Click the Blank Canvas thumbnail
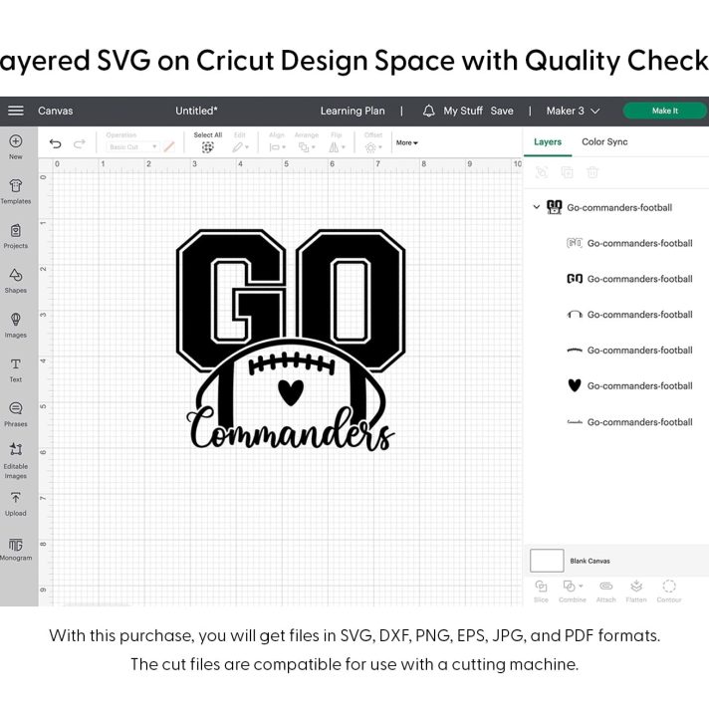The height and width of the screenshot is (709, 709). point(547,561)
